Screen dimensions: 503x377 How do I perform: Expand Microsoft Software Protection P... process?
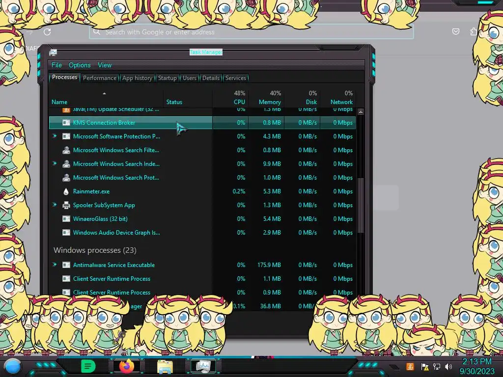click(x=55, y=136)
